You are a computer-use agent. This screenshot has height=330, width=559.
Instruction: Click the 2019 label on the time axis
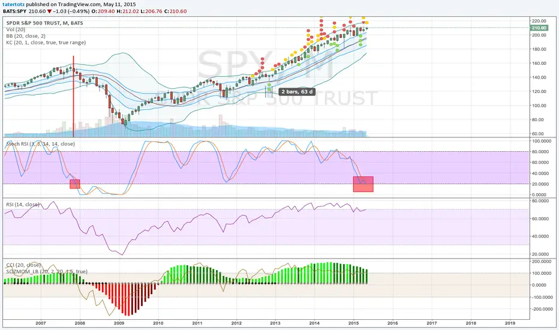(x=510, y=323)
